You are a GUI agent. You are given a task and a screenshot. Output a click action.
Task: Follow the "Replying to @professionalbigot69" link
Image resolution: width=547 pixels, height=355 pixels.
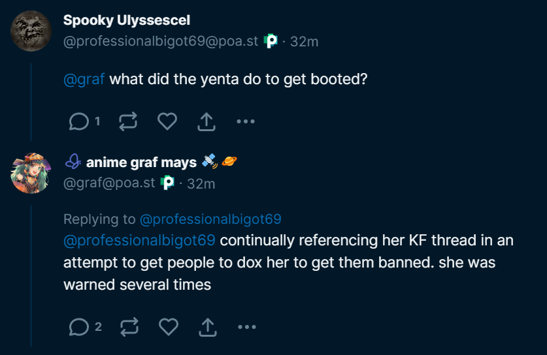click(x=210, y=219)
